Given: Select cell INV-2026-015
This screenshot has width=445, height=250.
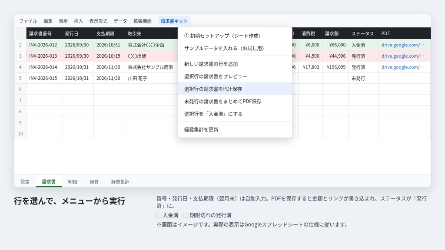Looking at the screenshot, I should [44, 78].
